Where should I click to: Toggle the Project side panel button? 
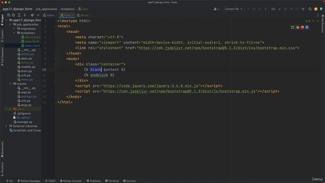coord(2,20)
